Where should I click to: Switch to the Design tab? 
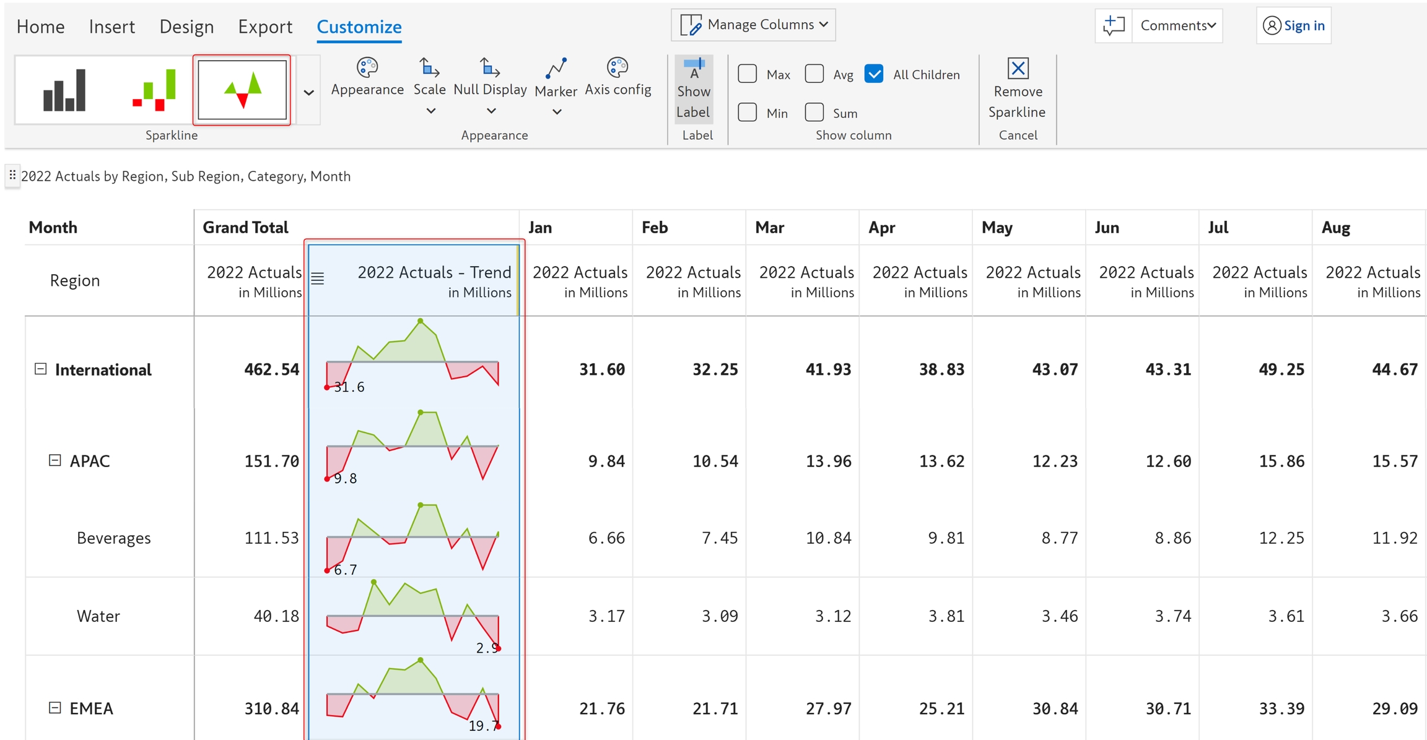click(x=186, y=27)
